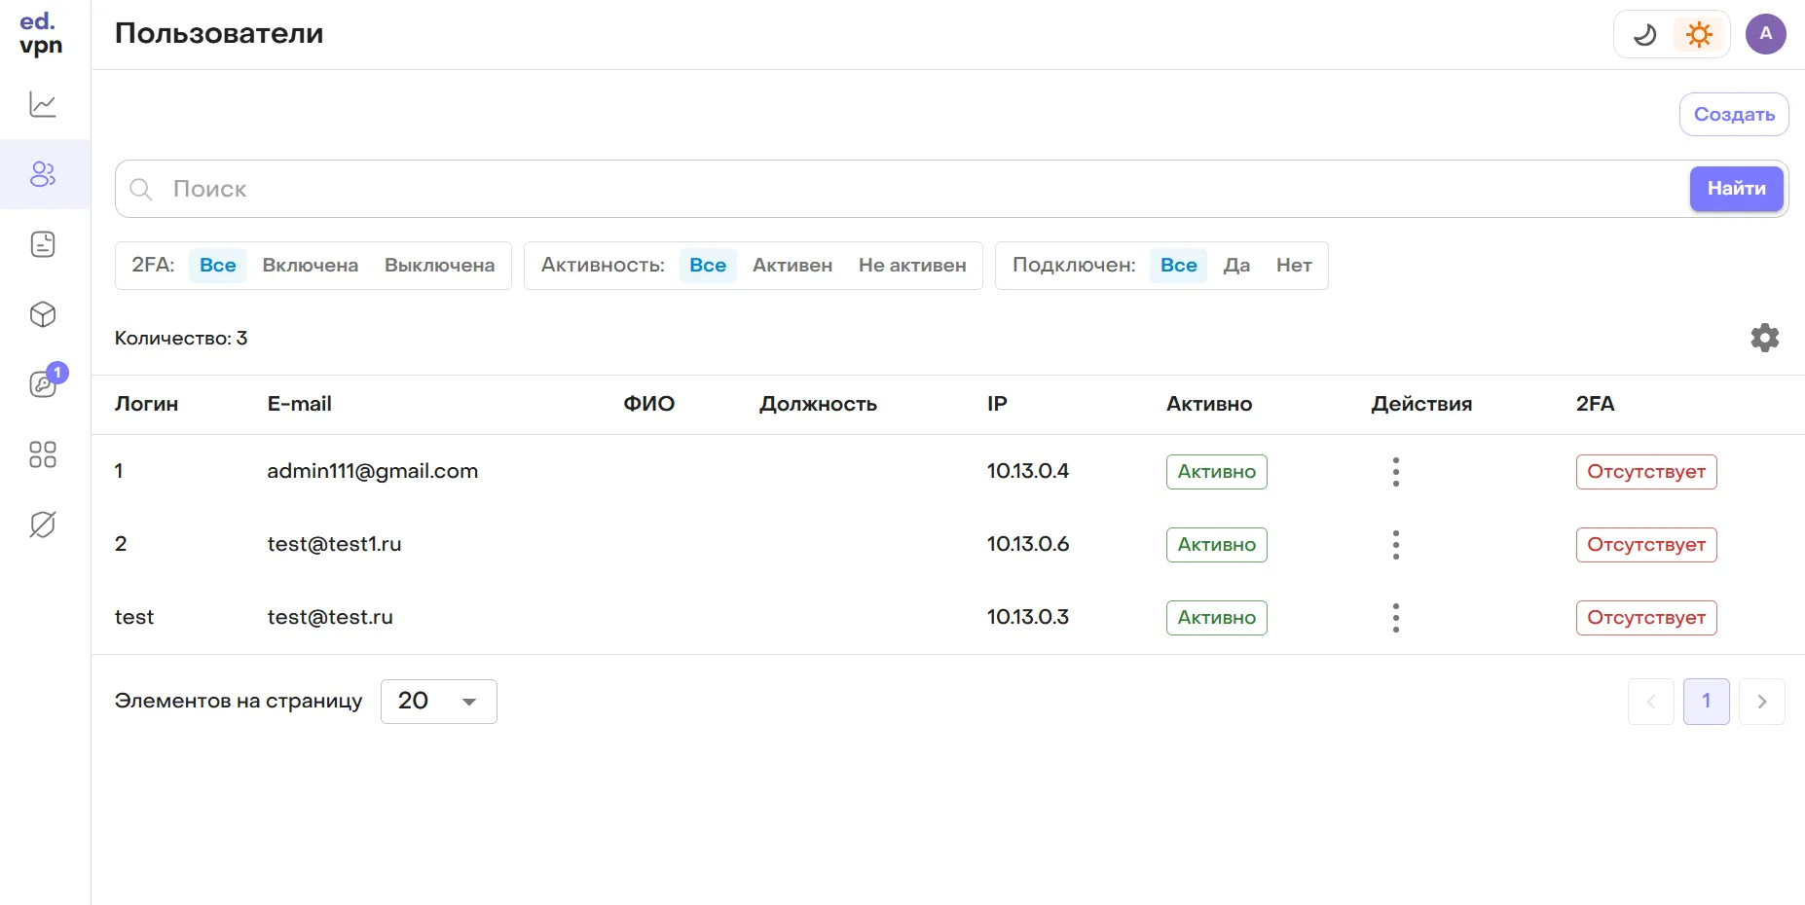
Task: Click the crossed-out shield sidebar icon
Action: [x=43, y=525]
